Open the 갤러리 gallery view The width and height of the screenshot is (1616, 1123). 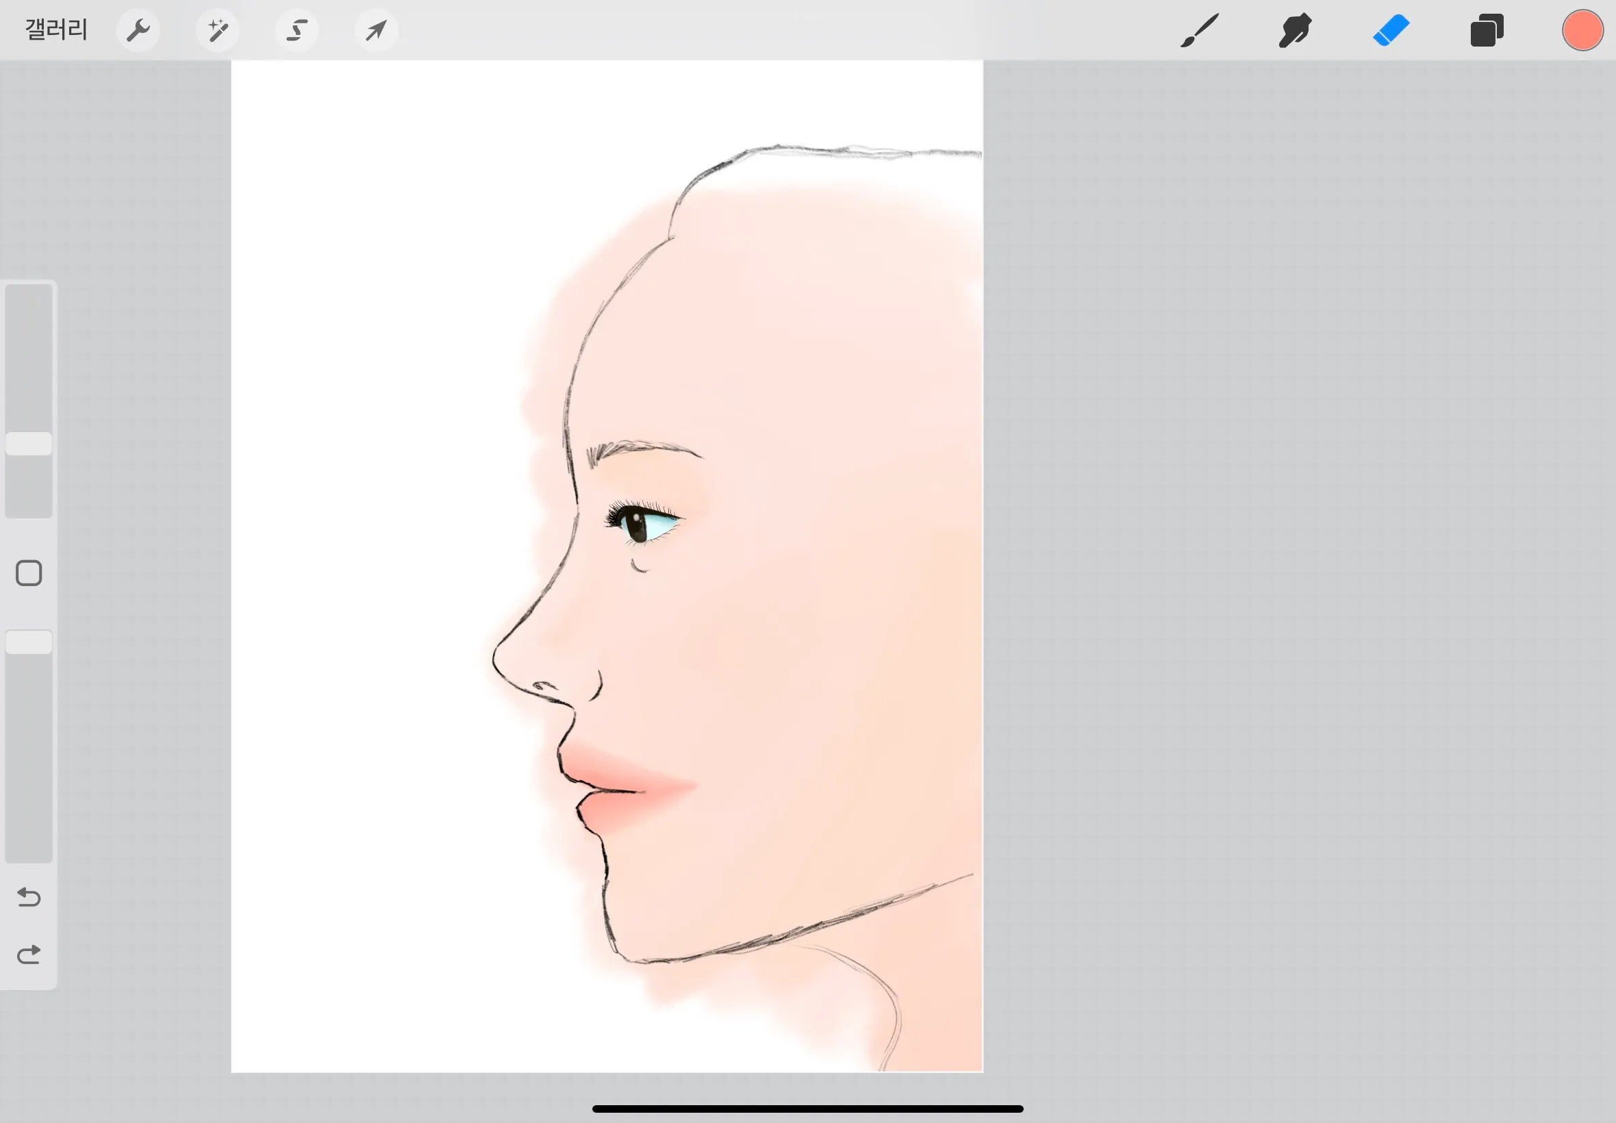[56, 30]
